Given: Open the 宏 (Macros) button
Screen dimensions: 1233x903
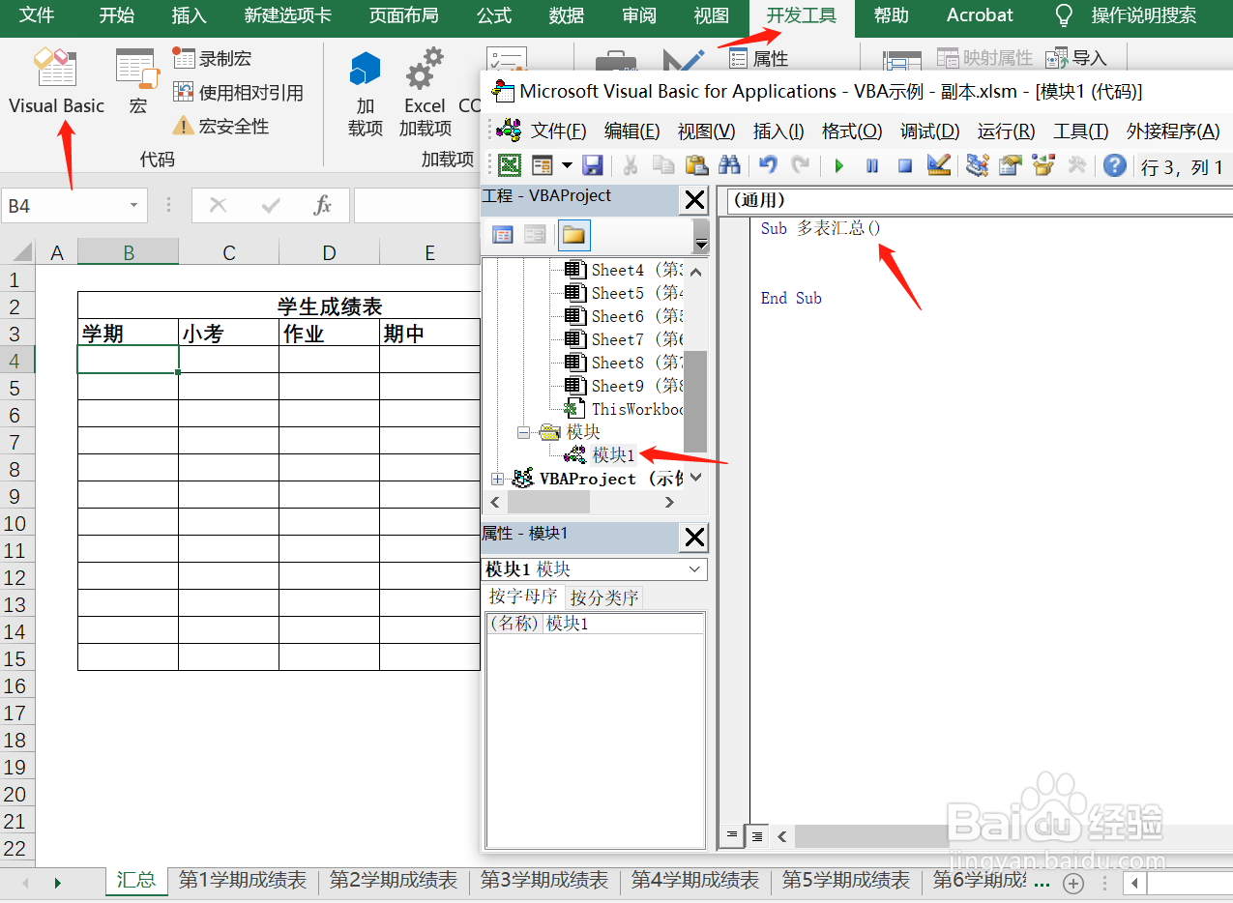Looking at the screenshot, I should point(137,82).
